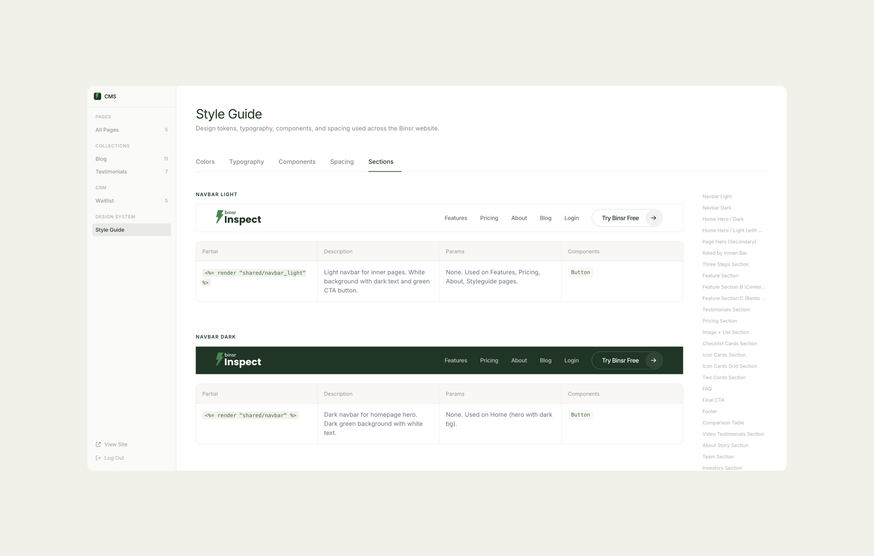The width and height of the screenshot is (874, 556).
Task: Jump to the Pricing Section via the right navigation
Action: coord(720,321)
